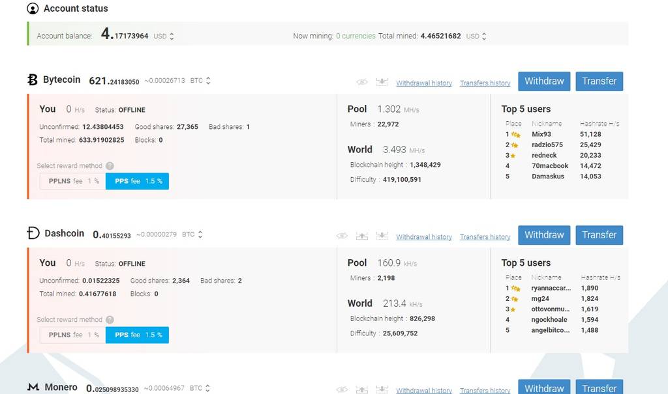Click nickname Mix93 in Bytecoin top users
This screenshot has height=394, width=668.
tap(541, 134)
